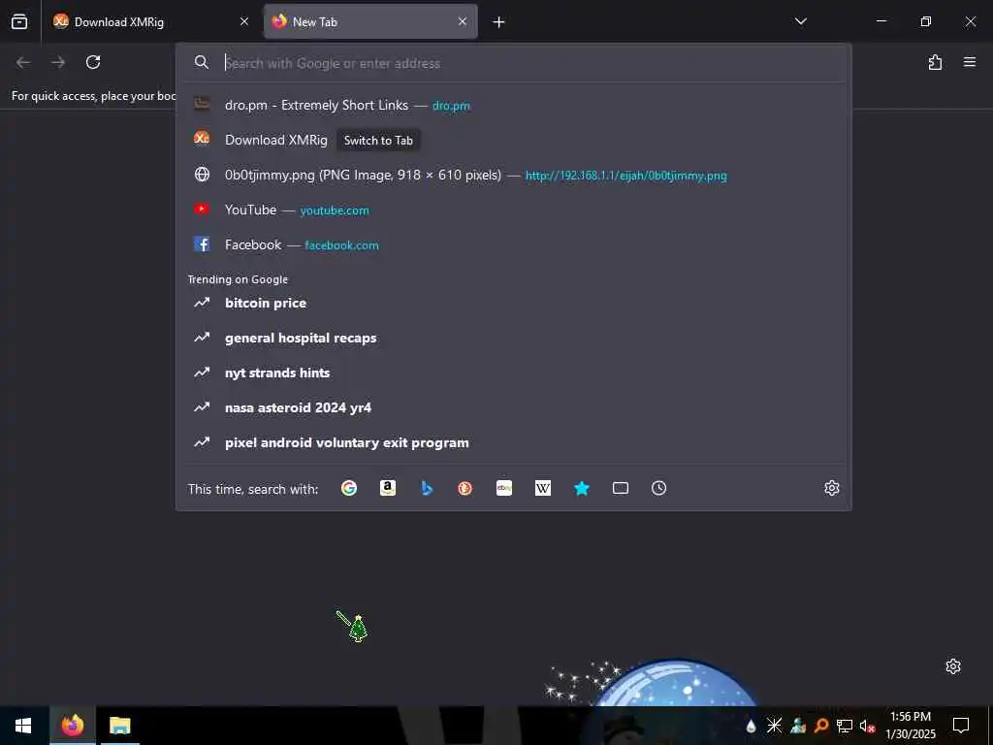
Task: Search this time with eBay
Action: 504,488
